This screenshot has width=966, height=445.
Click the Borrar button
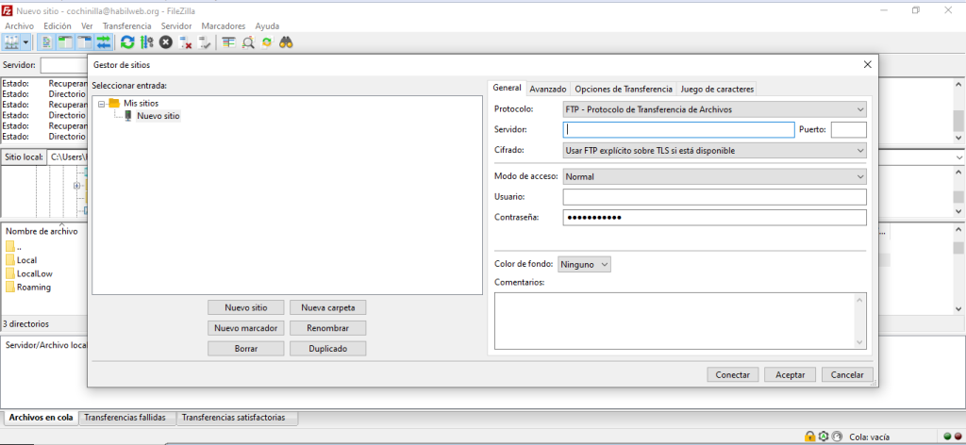[246, 349]
